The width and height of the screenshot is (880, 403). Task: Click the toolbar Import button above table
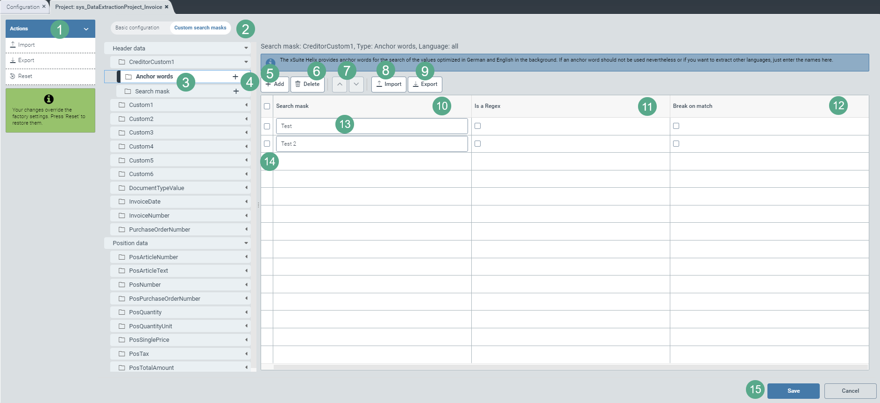389,85
